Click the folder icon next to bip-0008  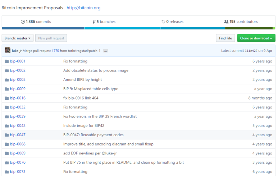click(x=7, y=80)
